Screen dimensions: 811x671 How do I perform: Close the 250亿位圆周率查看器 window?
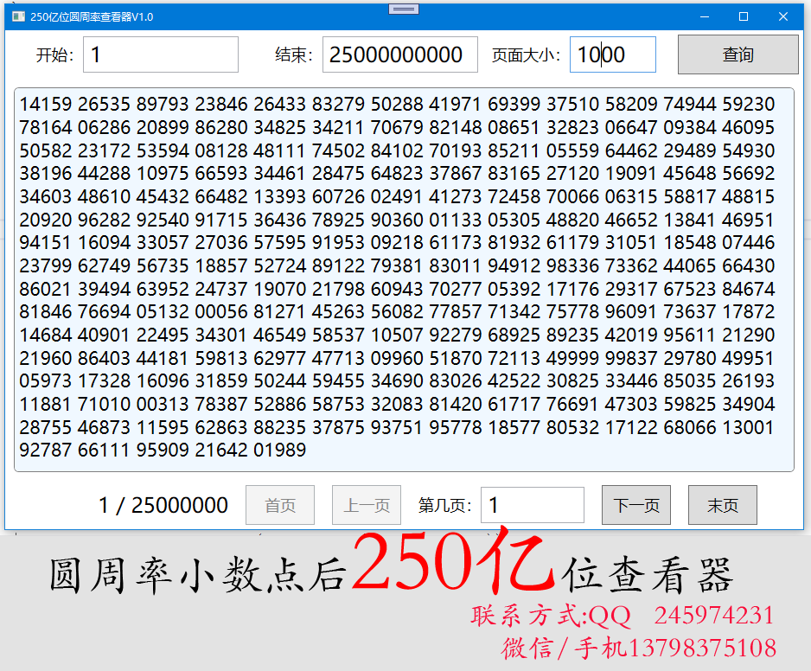tap(783, 16)
